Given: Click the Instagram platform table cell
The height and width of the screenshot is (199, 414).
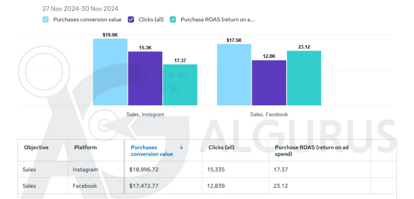Looking at the screenshot, I should pos(85,169).
